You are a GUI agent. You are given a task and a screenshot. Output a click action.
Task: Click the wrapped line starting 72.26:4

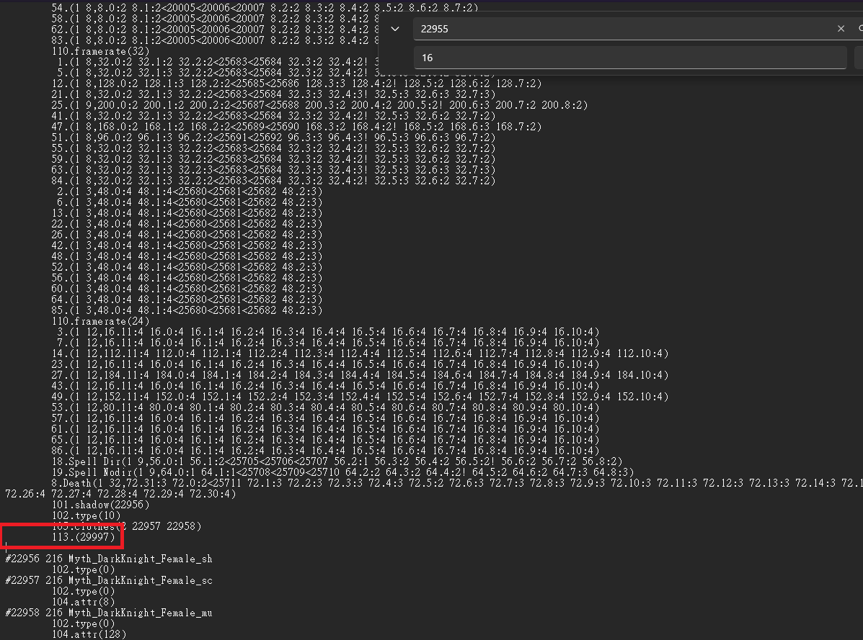point(120,493)
